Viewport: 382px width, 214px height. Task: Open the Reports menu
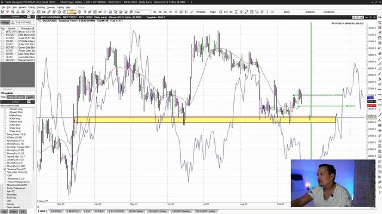(x=23, y=7)
